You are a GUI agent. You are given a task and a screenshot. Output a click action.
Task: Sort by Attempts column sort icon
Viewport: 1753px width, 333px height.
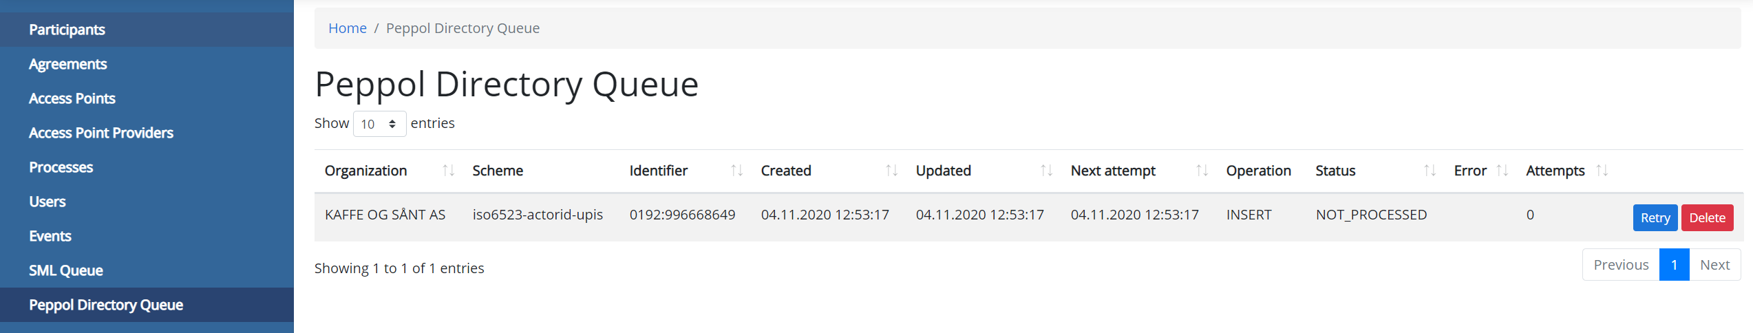[1602, 171]
